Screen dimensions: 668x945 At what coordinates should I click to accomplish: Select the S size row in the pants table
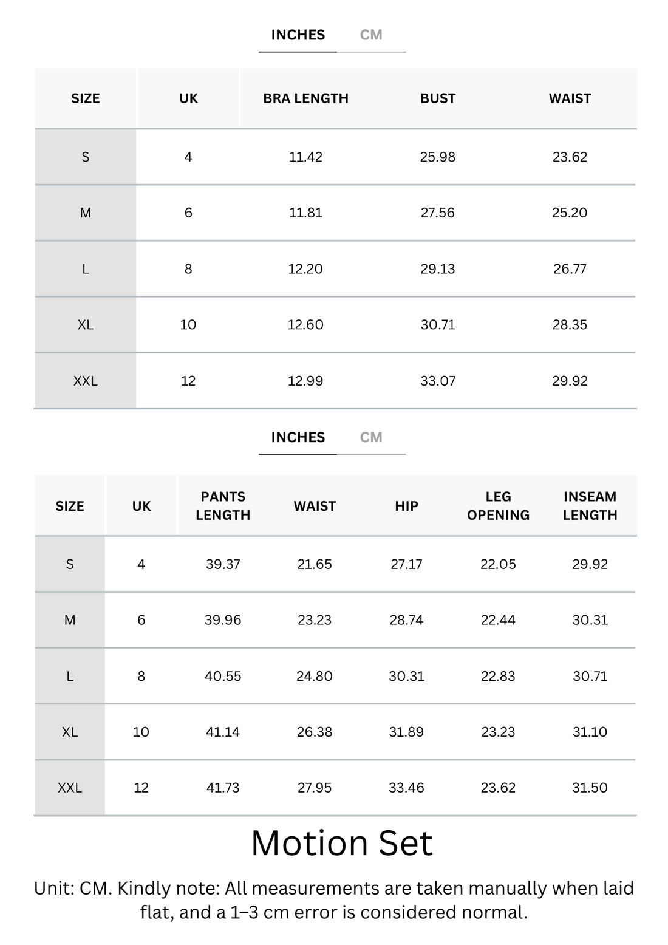[335, 564]
